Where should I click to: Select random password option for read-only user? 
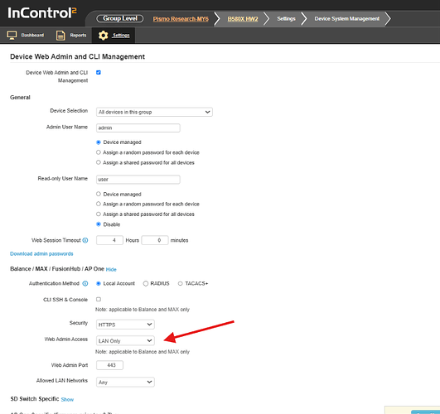[x=99, y=204]
